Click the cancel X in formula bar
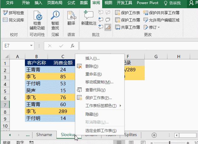The width and height of the screenshot is (198, 144). pyautogui.click(x=50, y=46)
